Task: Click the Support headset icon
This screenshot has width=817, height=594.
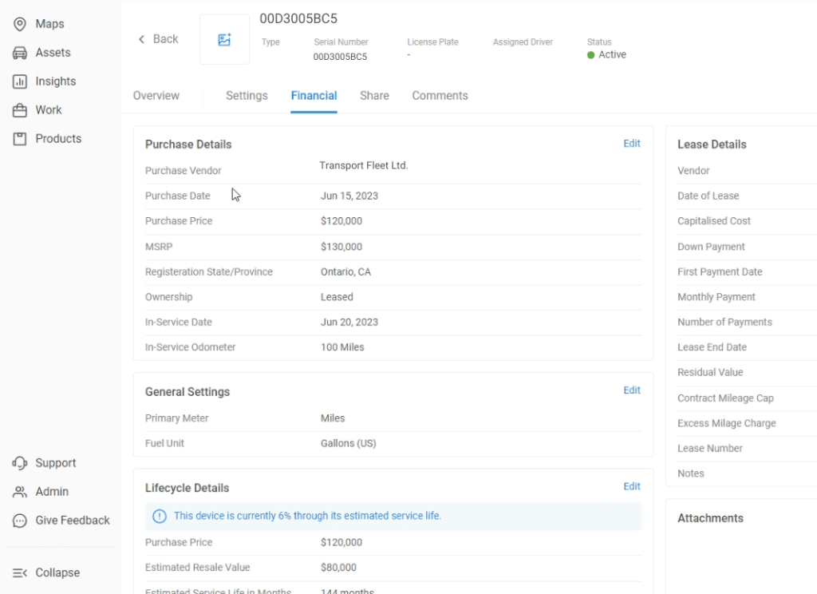Action: (x=20, y=463)
